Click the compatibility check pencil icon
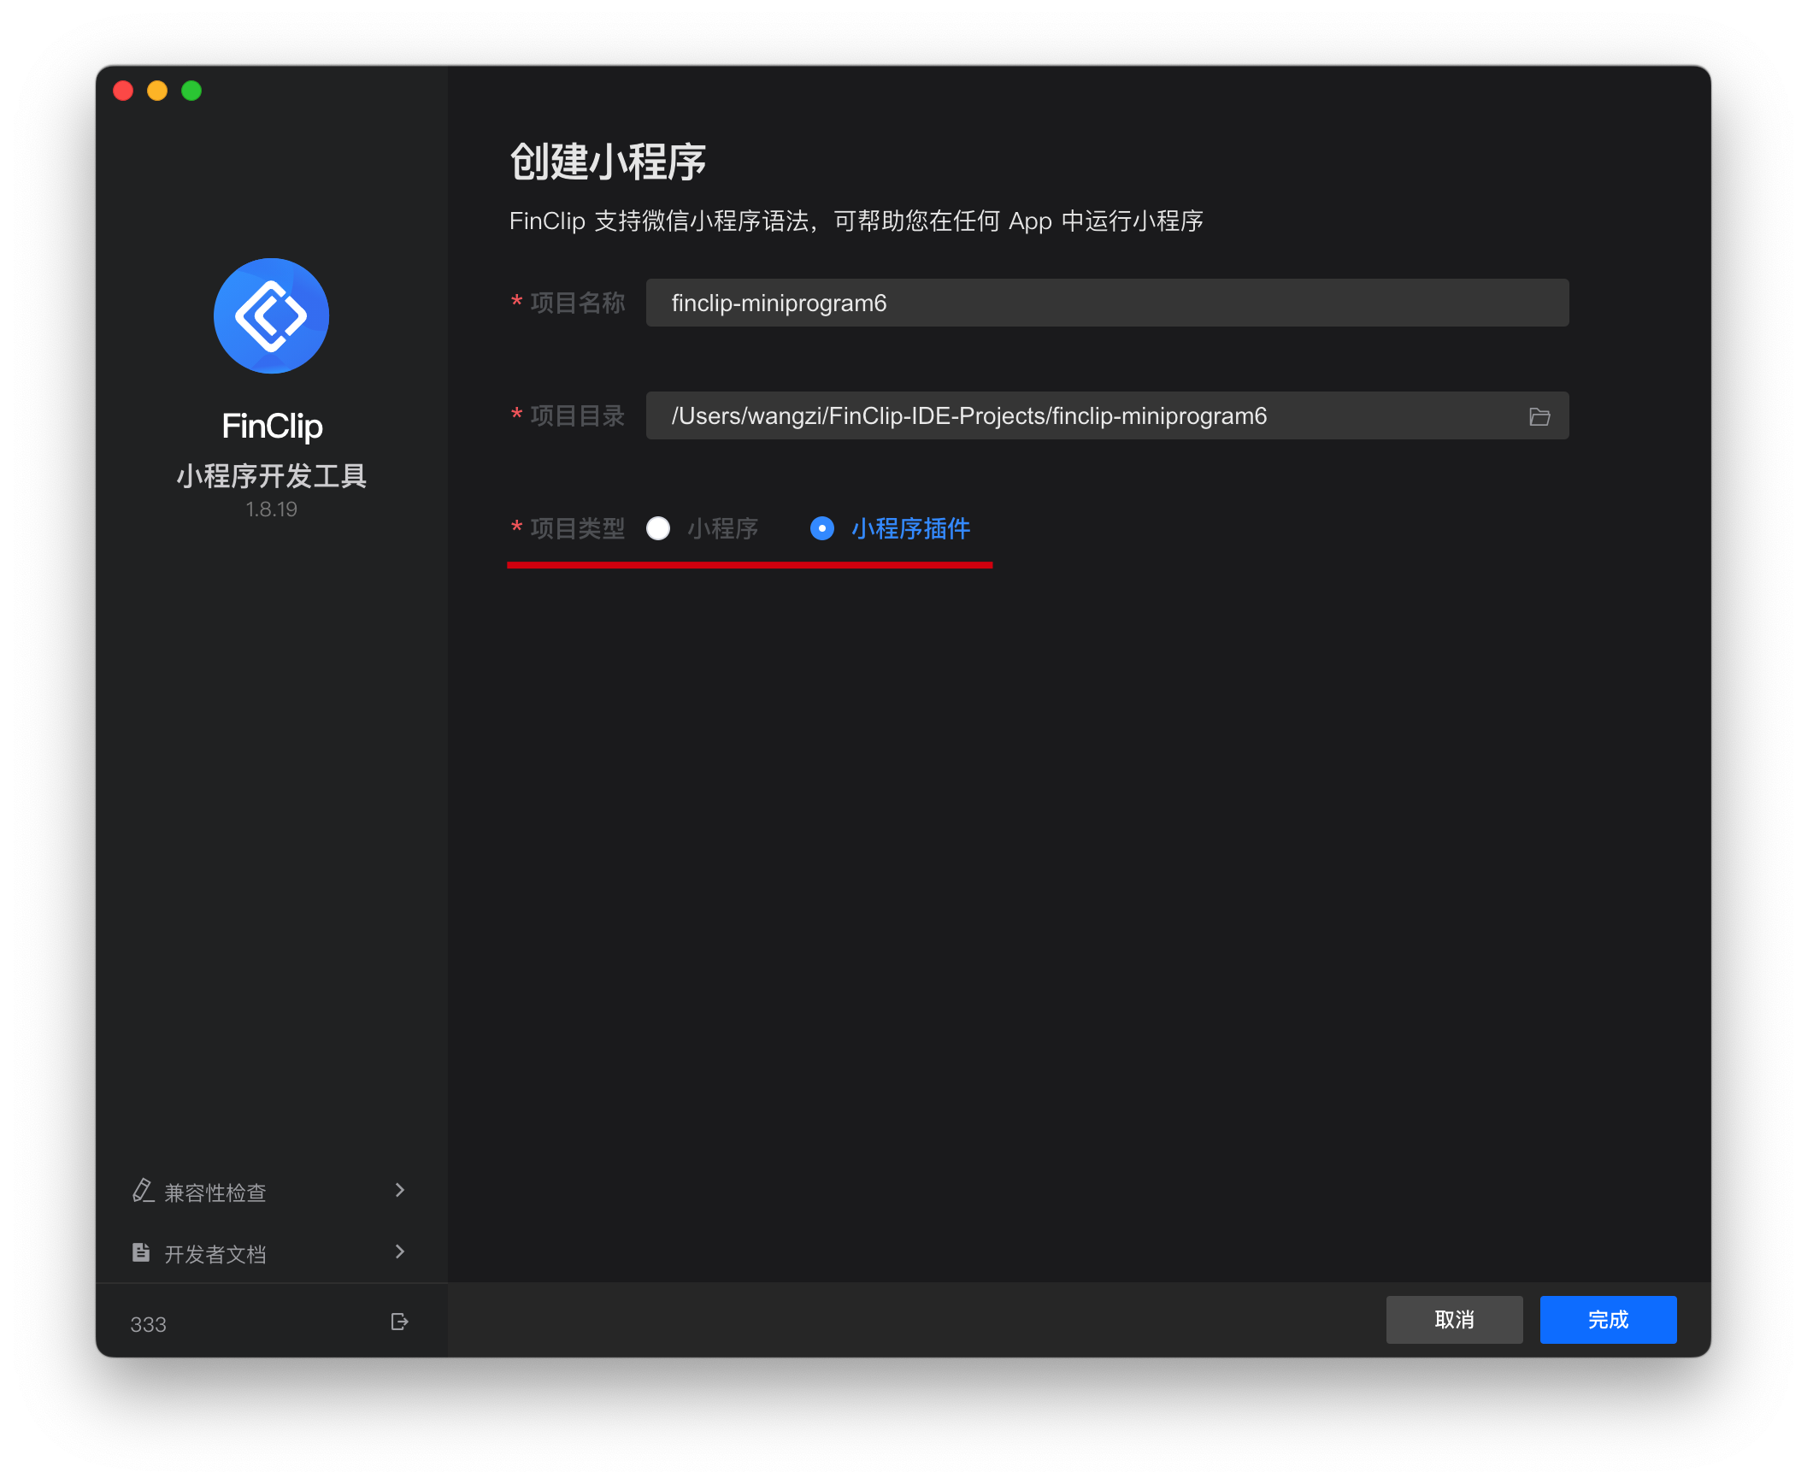The height and width of the screenshot is (1484, 1807). point(143,1191)
